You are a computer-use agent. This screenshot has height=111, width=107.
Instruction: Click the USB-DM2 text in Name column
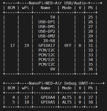pos(47,36)
